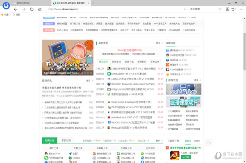Click the Minecraft game thumbnail
This screenshot has width=246, height=163.
point(175,155)
